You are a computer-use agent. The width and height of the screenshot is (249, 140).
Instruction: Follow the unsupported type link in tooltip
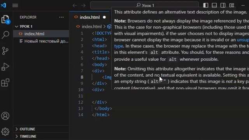point(243,40)
